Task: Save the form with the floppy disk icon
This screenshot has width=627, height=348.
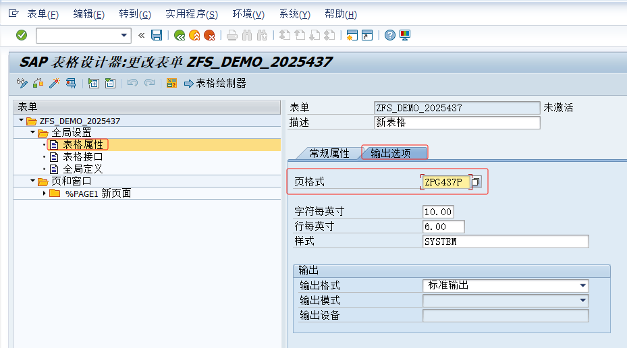Action: (157, 35)
